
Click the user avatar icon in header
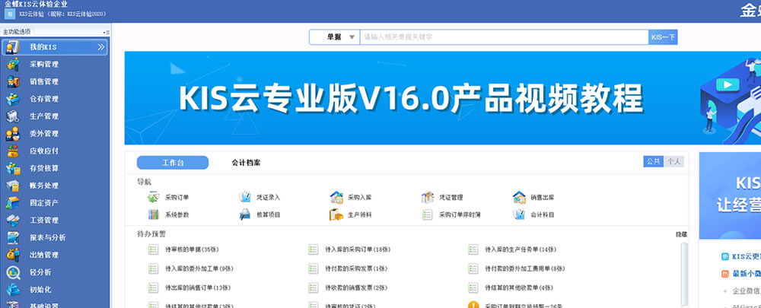tap(10, 14)
